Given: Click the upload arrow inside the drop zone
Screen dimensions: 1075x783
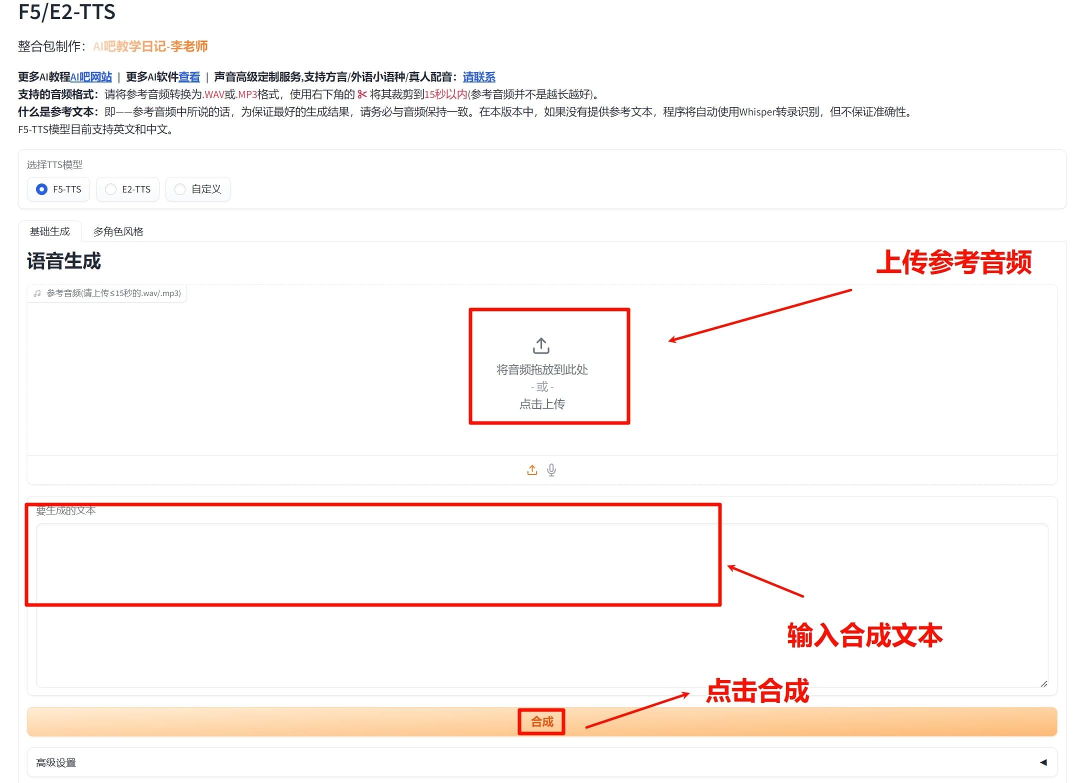Looking at the screenshot, I should 540,345.
